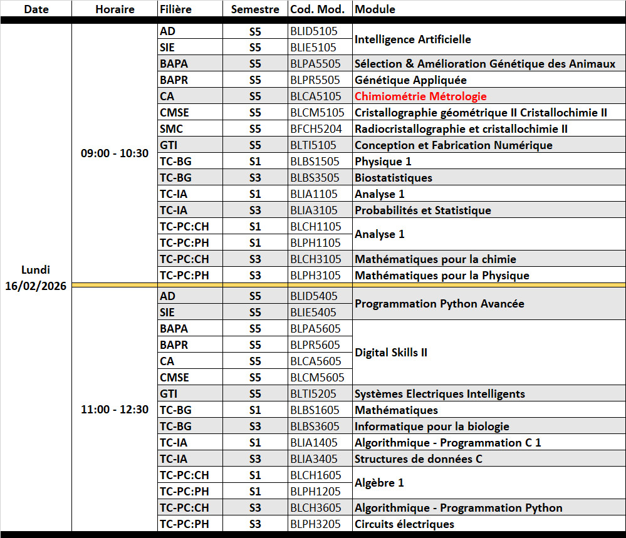The image size is (626, 538).
Task: Click the Cod. Mod. column header
Action: (x=320, y=9)
